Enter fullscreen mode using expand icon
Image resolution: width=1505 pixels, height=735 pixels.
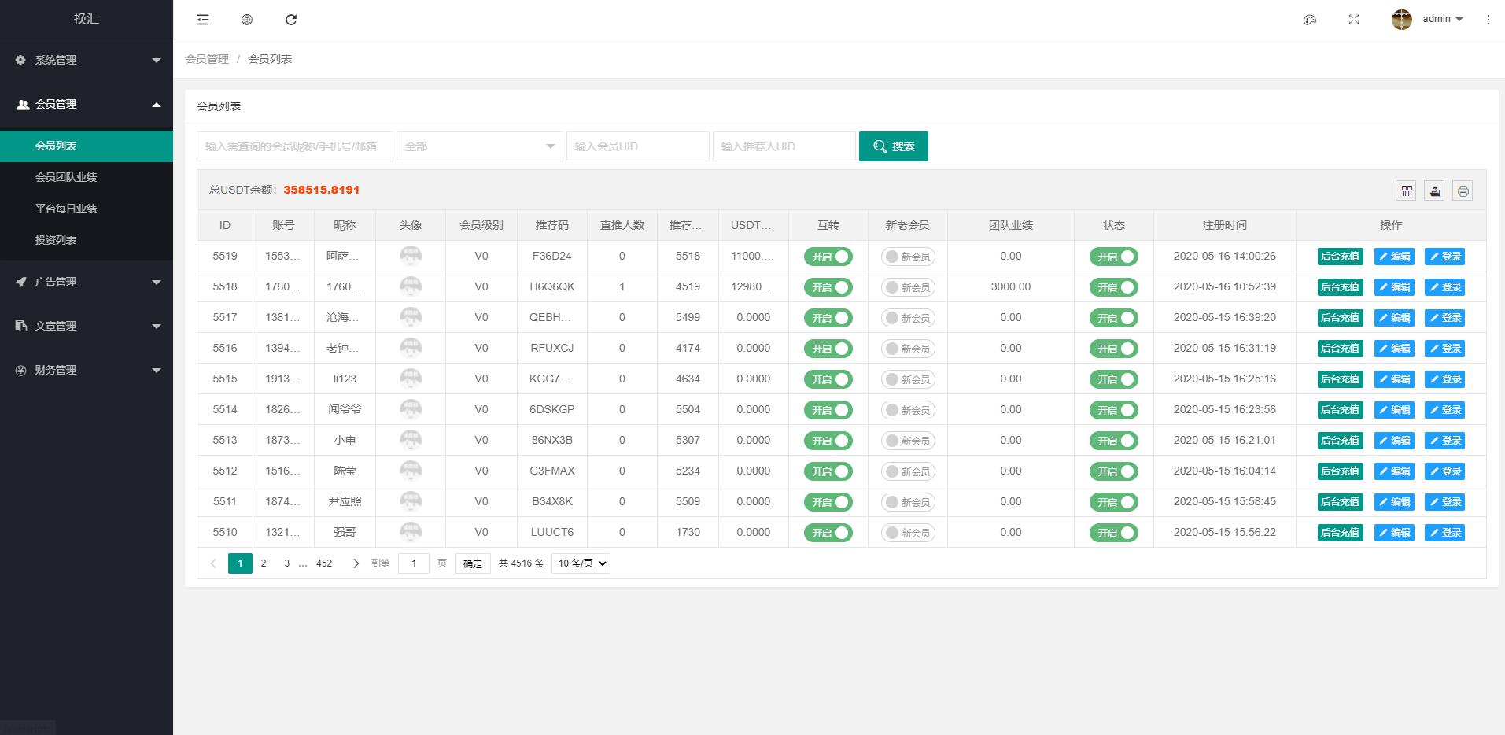tap(1354, 20)
